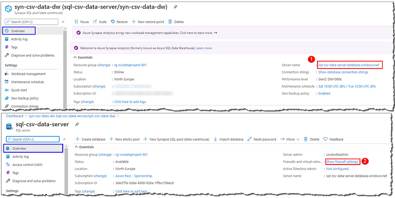
Task: Click the Restore icon in the toolbar
Action: coord(113,22)
